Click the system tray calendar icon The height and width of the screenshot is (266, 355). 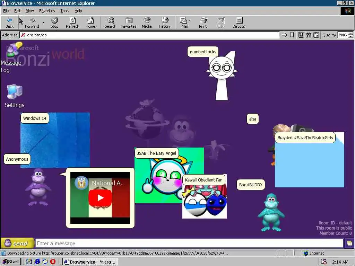(x=324, y=262)
